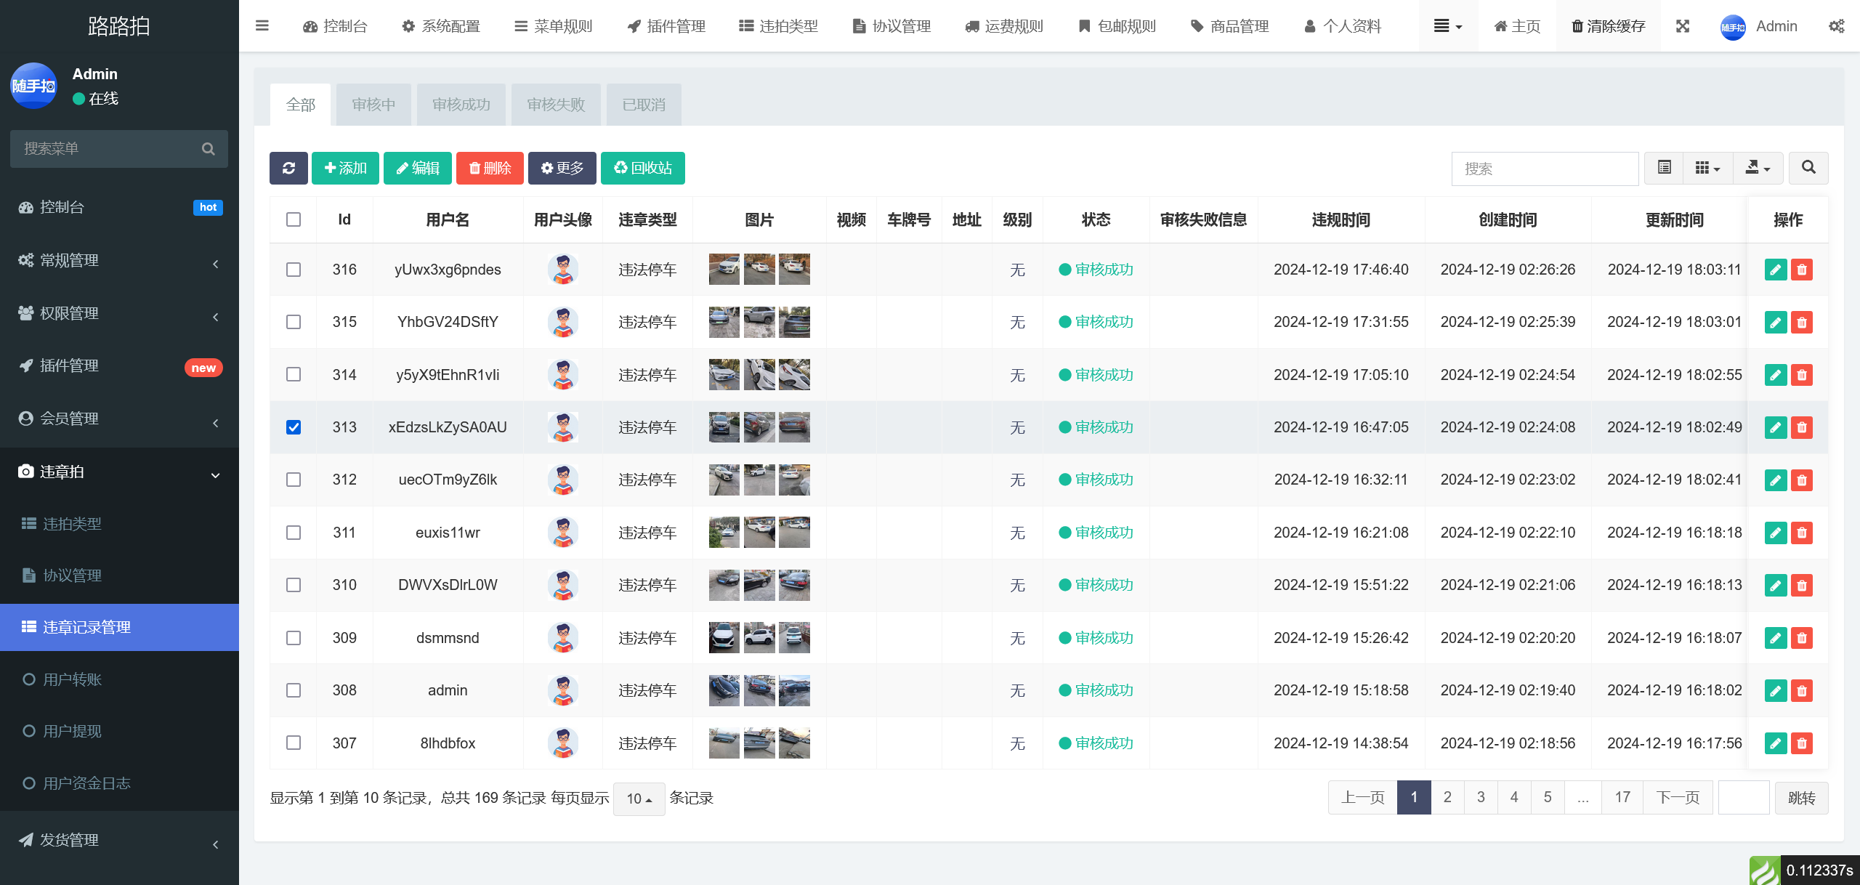The width and height of the screenshot is (1860, 885).
Task: Click the 添加 add button
Action: pos(345,168)
